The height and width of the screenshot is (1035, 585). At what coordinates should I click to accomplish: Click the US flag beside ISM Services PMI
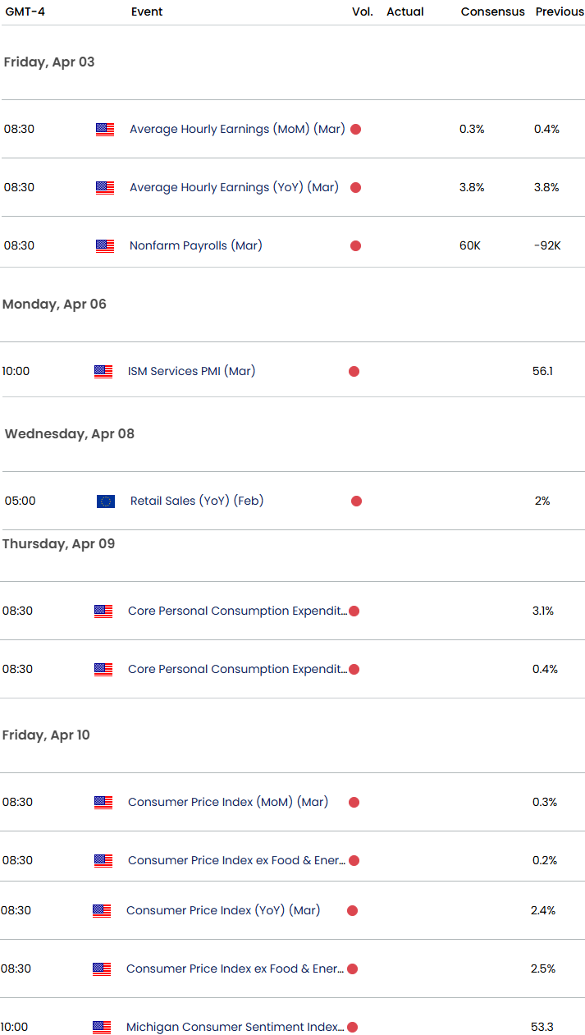tap(103, 371)
